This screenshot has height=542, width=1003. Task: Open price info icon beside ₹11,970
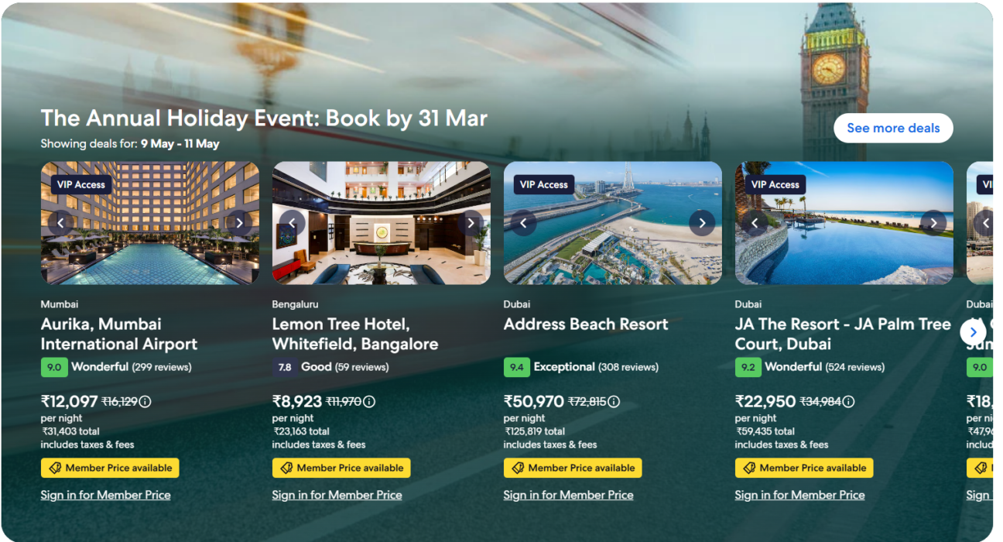point(369,401)
